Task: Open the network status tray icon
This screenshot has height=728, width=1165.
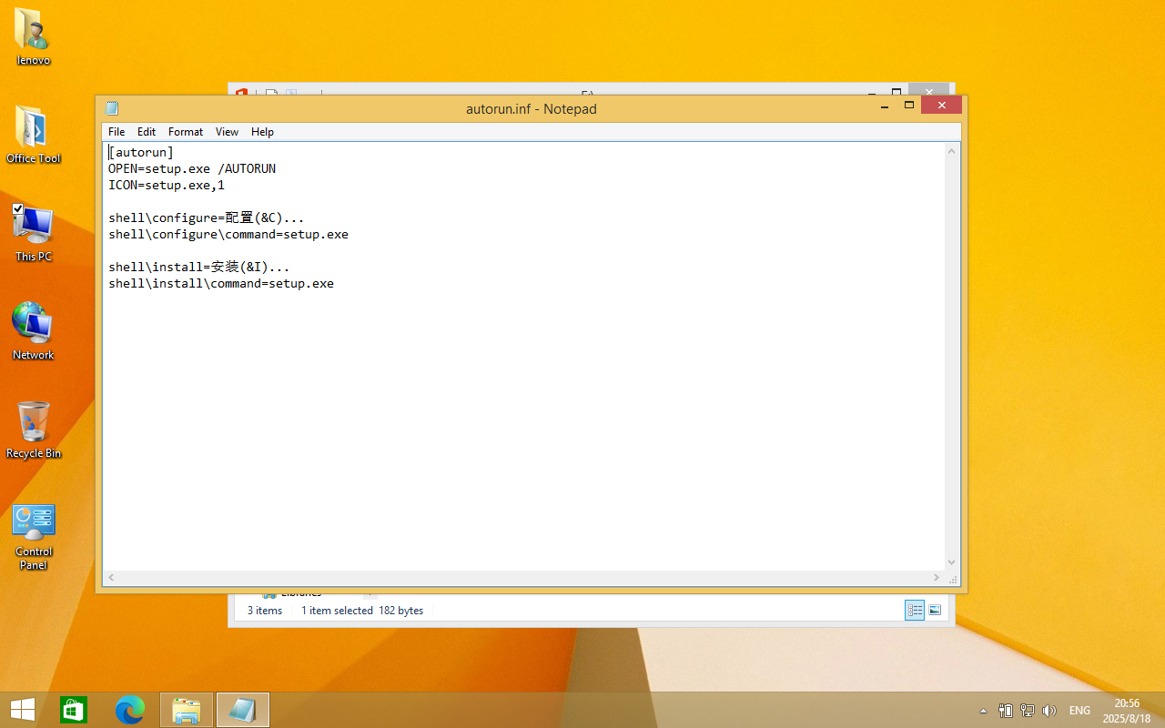Action: coord(1028,711)
